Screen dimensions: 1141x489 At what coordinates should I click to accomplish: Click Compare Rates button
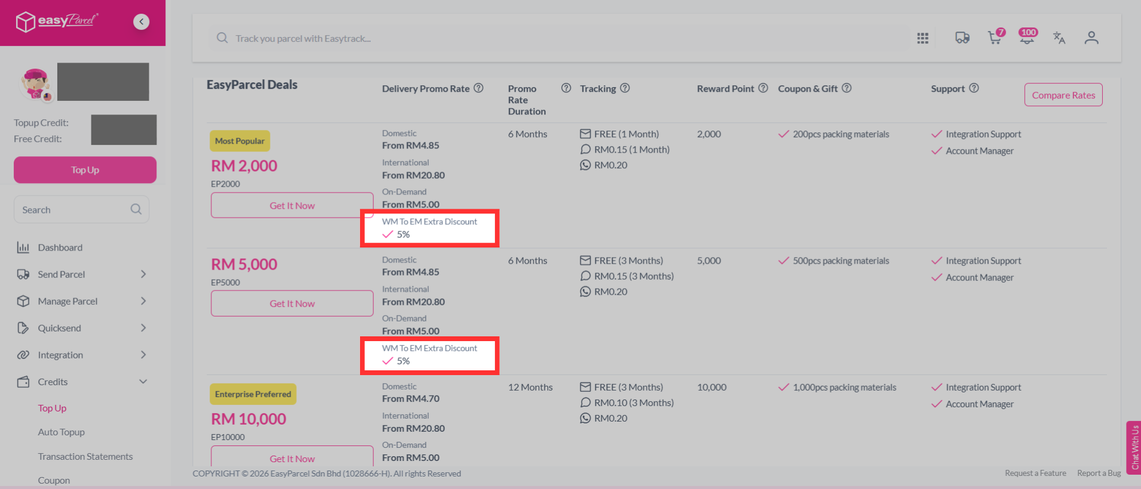coord(1063,95)
